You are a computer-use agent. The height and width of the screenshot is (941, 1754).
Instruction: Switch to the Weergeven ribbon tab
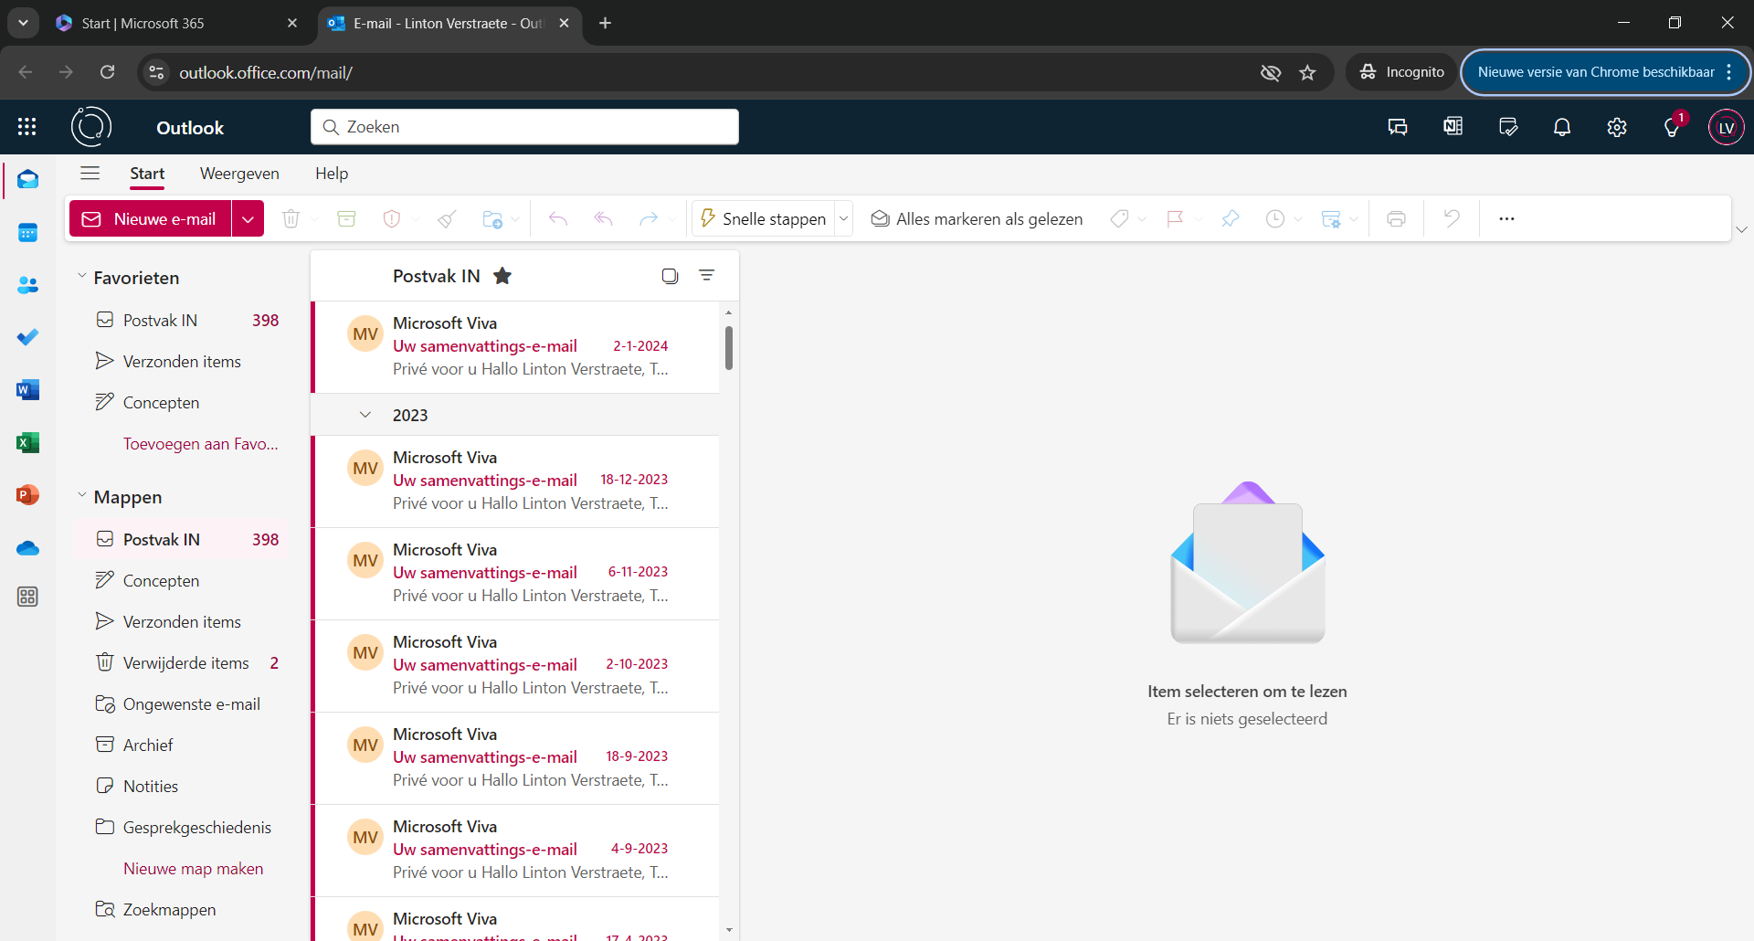point(239,174)
